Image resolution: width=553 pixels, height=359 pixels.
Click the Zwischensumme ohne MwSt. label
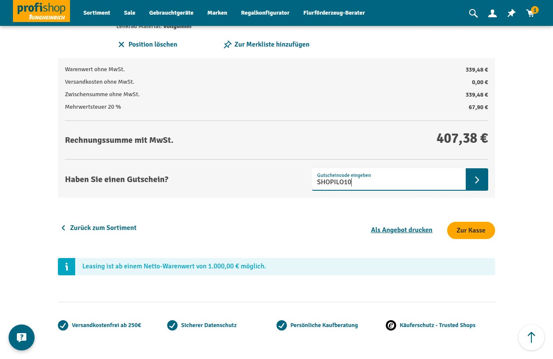click(102, 94)
